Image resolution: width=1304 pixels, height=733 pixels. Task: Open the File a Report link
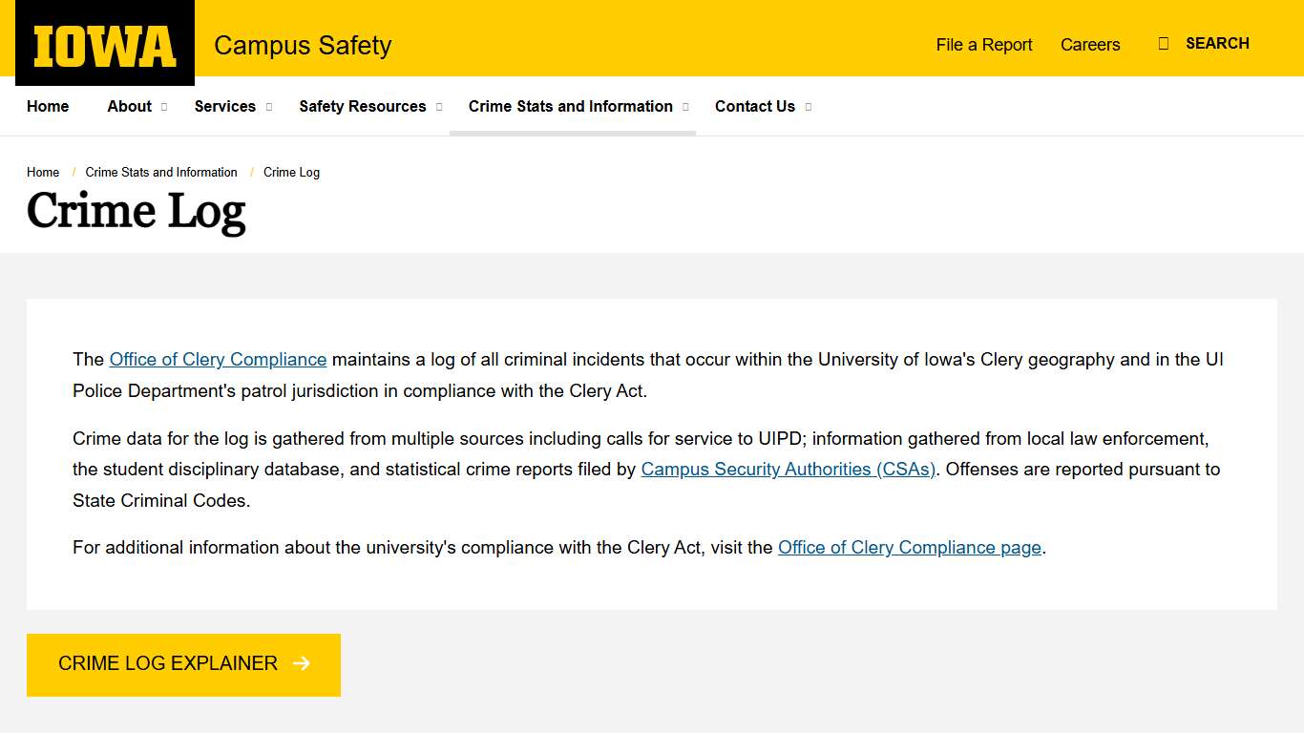pos(984,45)
